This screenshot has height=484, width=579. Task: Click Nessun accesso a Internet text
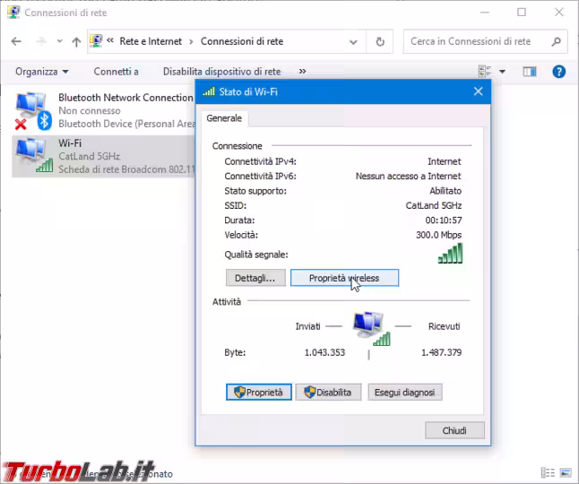click(409, 176)
